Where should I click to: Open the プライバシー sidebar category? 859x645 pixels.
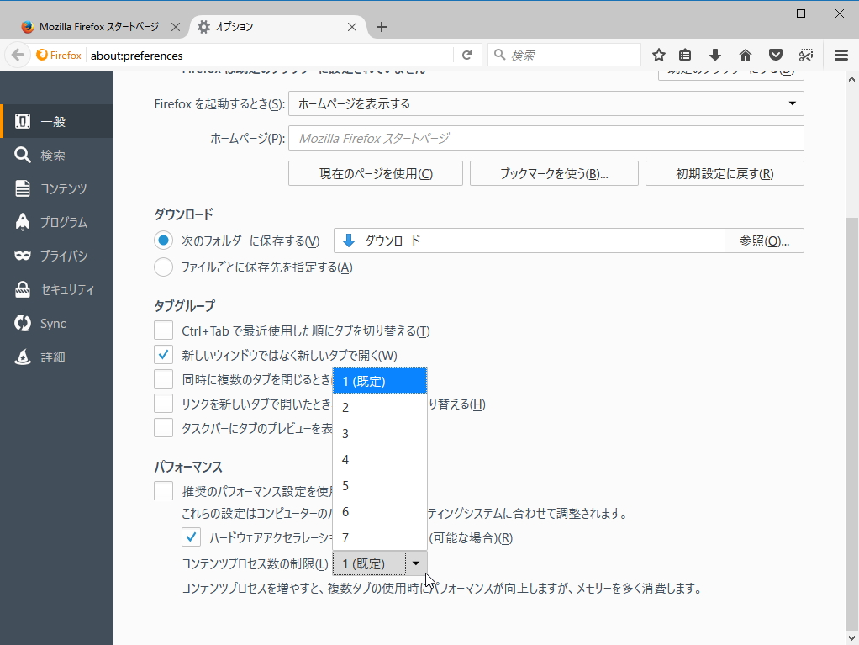[x=56, y=256]
